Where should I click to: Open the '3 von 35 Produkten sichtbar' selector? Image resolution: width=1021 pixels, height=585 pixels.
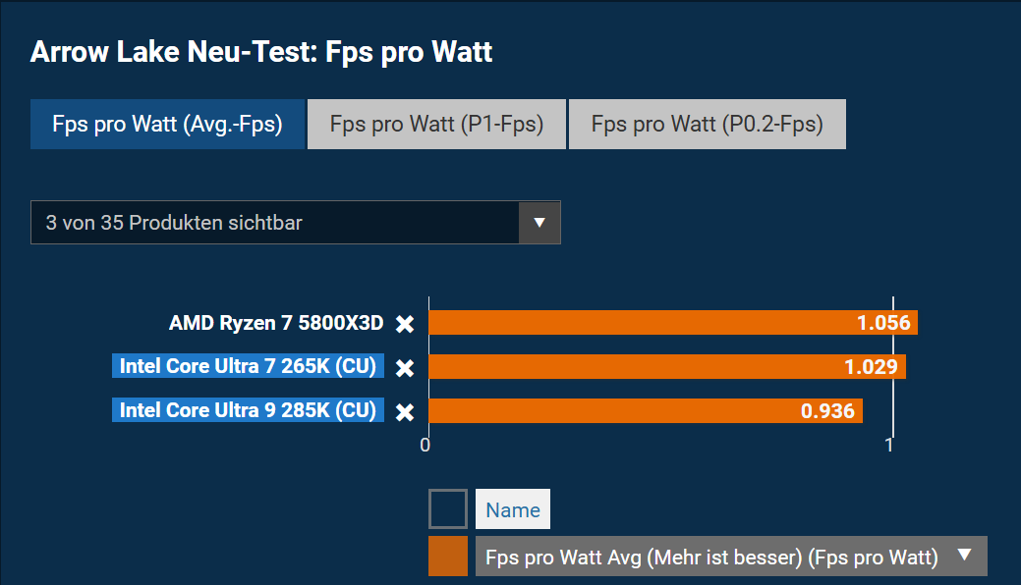pos(275,223)
